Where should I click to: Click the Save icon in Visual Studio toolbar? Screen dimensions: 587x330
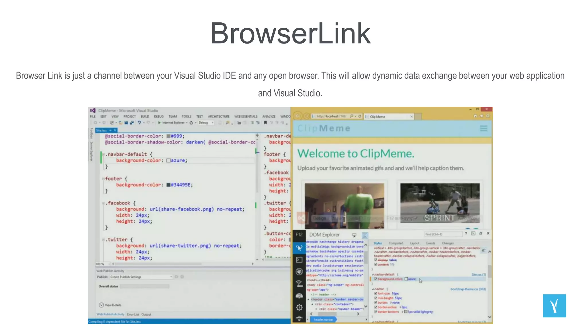(x=126, y=123)
